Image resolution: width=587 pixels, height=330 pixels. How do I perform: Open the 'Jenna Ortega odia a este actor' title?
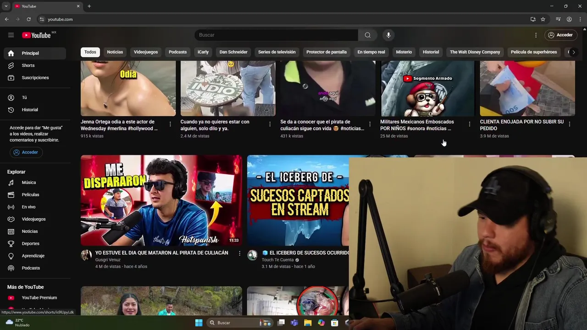click(x=119, y=125)
